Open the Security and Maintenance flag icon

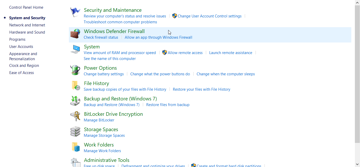coord(75,12)
